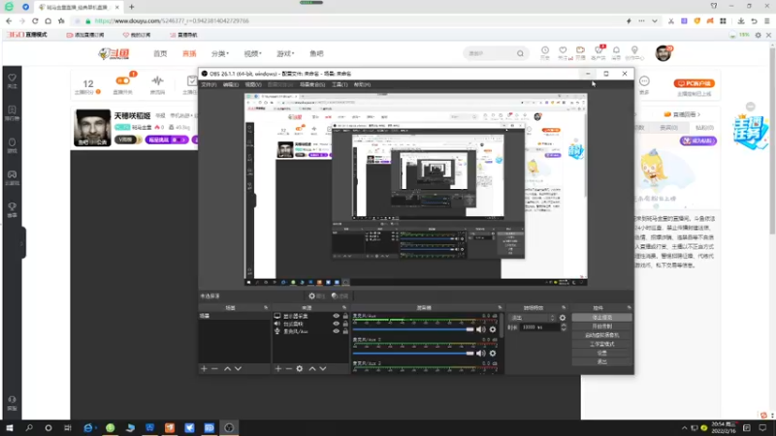The width and height of the screenshot is (776, 436).
Task: Move scene down in scenes list
Action: coord(238,369)
